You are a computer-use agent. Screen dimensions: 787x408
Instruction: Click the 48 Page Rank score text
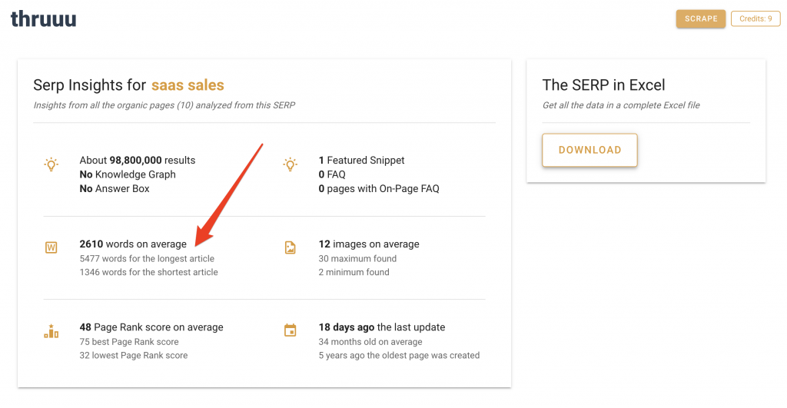click(151, 327)
